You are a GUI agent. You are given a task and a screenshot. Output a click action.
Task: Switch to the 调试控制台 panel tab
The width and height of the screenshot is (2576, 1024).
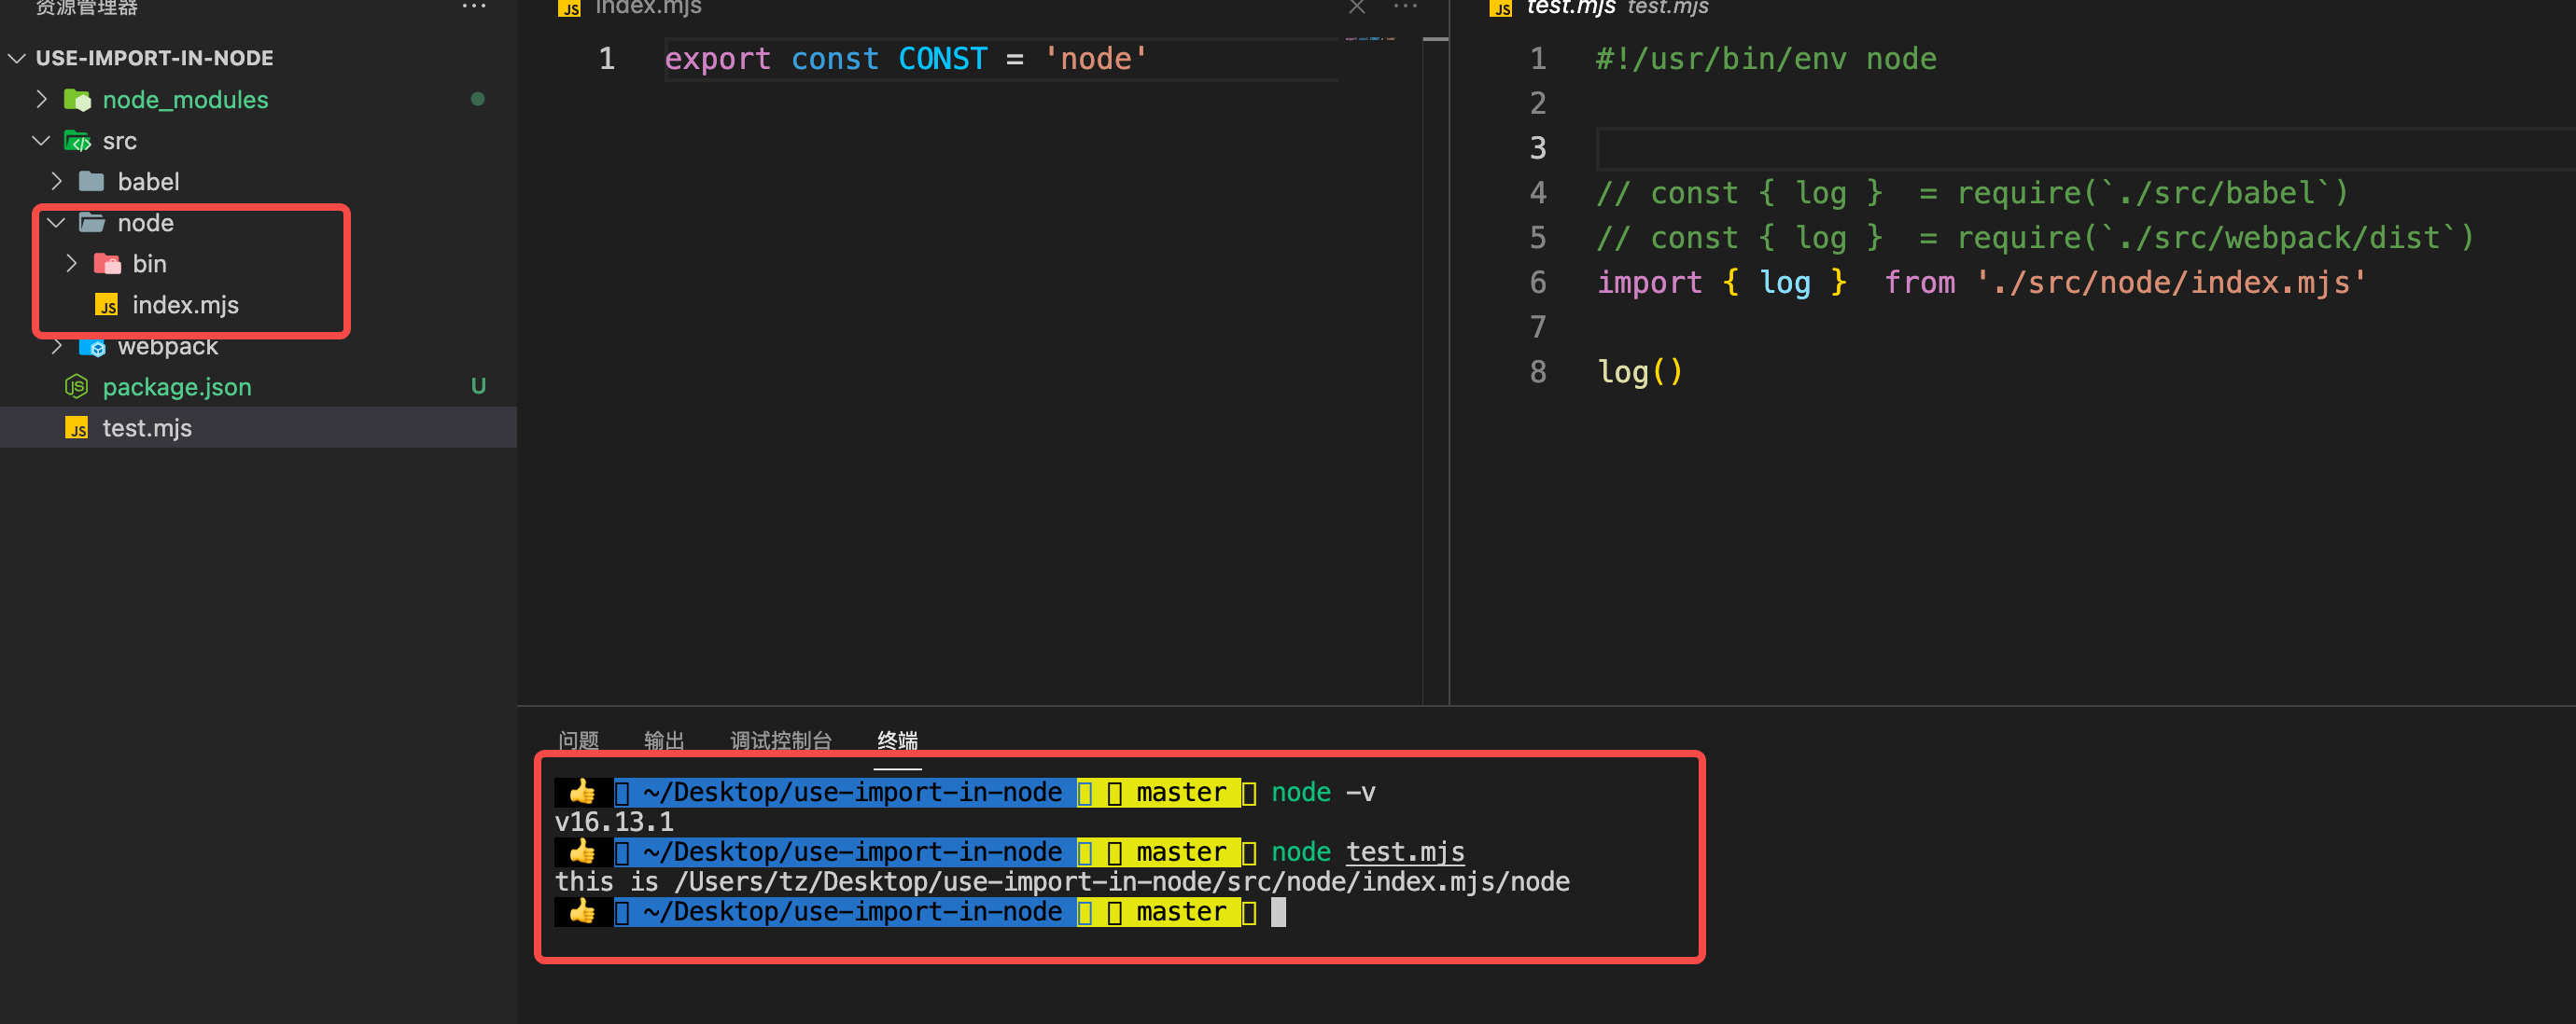(x=780, y=740)
